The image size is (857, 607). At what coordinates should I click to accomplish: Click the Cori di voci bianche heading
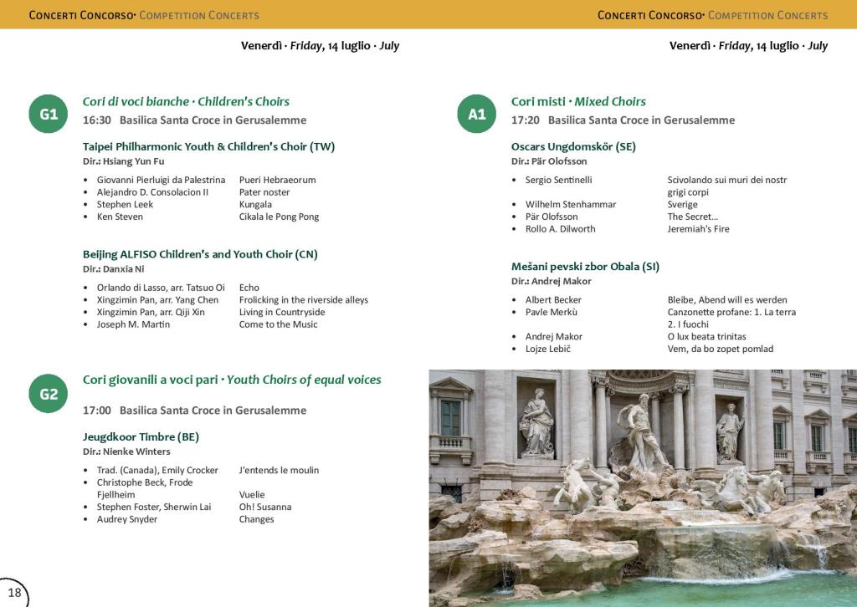[186, 101]
